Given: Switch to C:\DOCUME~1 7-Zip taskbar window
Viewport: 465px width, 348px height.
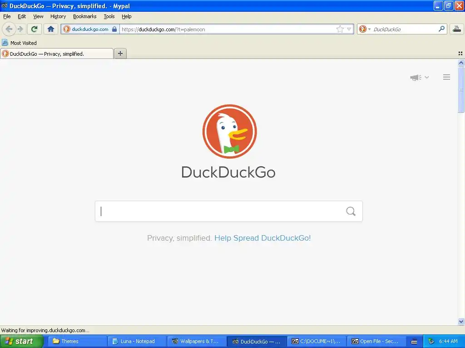Looking at the screenshot, I should [317, 341].
